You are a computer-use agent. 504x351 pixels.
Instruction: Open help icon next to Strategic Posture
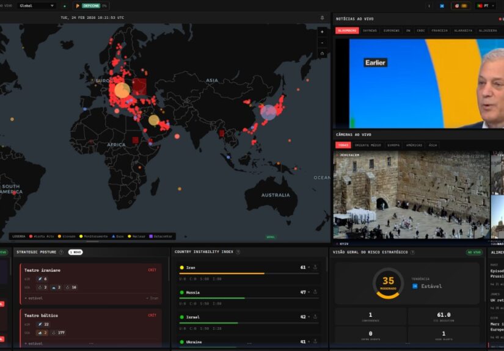pyautogui.click(x=61, y=252)
